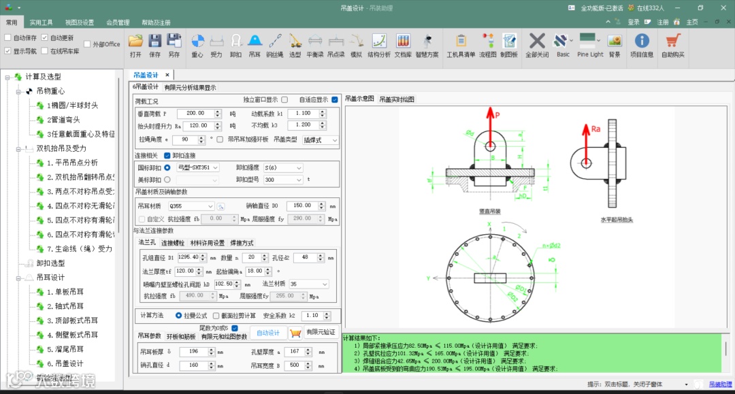Enable 带吊耳加强环板 checkbox
Screen dimensions: 735x394
[x=220, y=139]
